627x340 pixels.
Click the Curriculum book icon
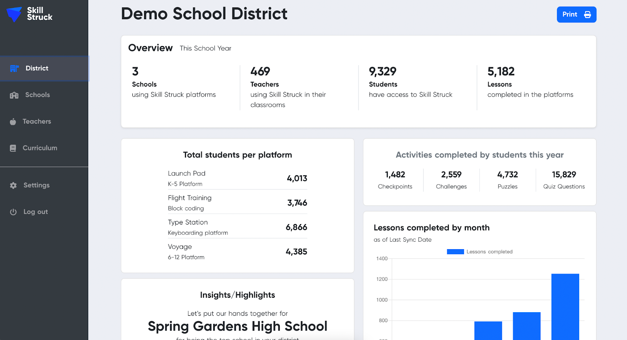tap(13, 148)
